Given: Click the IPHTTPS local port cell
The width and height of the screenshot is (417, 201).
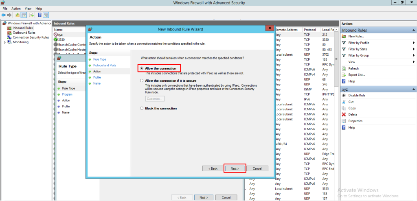Looking at the screenshot, I should pos(328,94).
